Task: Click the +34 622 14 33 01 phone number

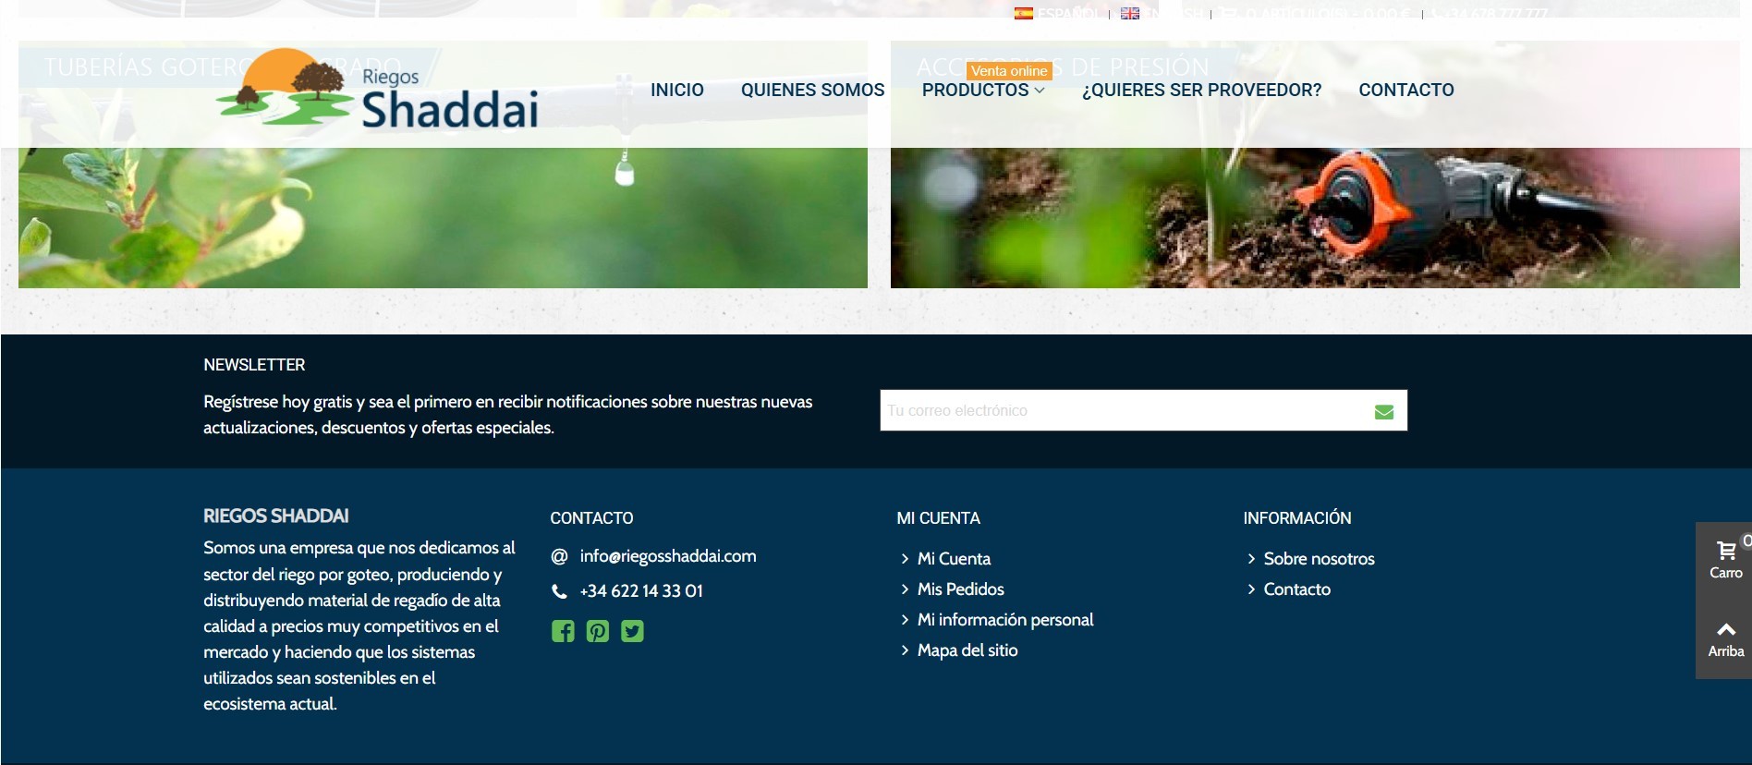Action: tap(641, 591)
